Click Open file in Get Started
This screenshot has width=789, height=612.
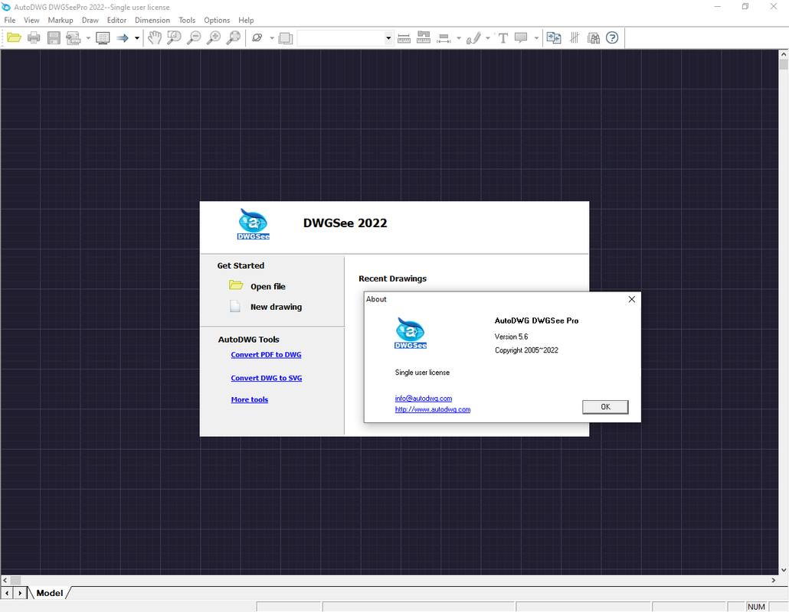click(x=267, y=286)
